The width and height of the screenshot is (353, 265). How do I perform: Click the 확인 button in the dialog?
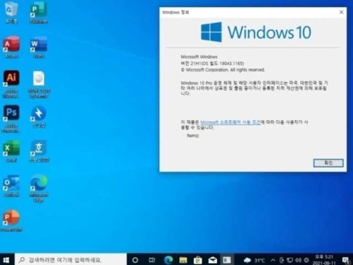[x=328, y=163]
